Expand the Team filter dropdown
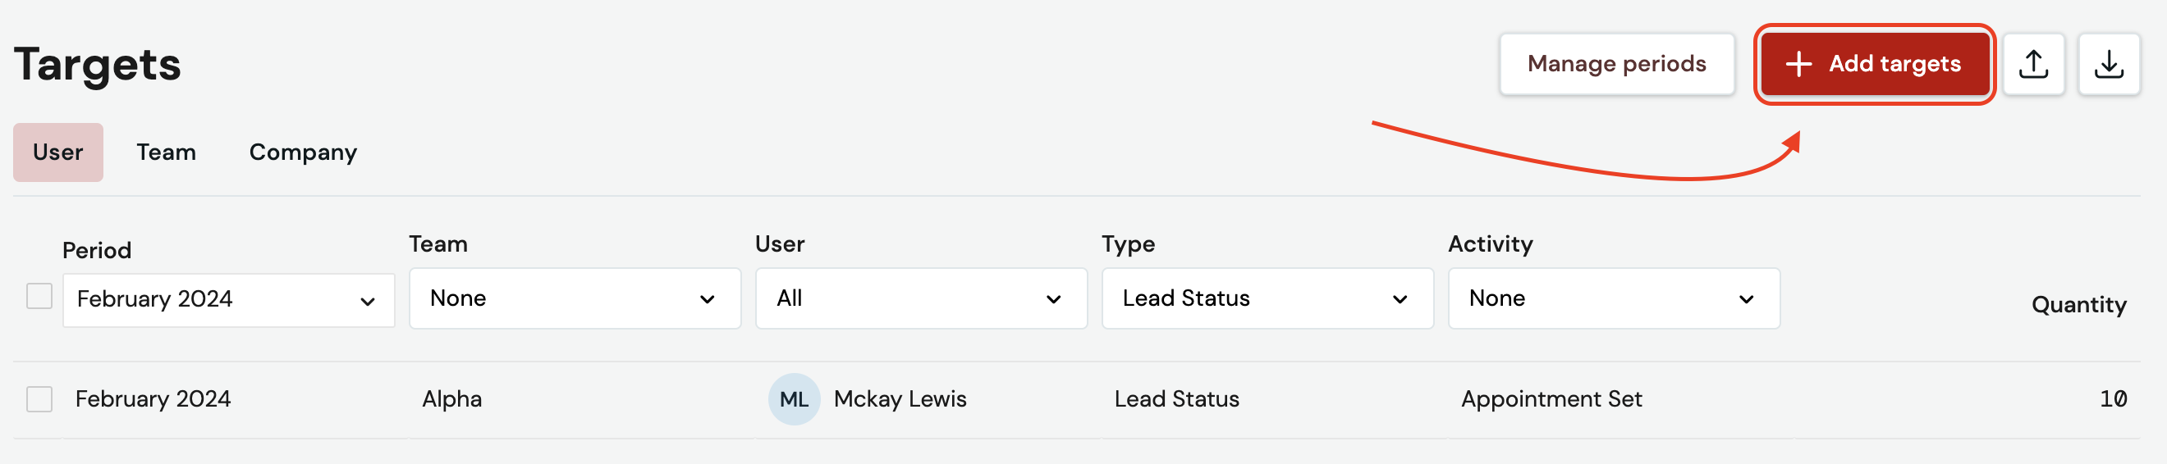Image resolution: width=2167 pixels, height=464 pixels. tap(575, 298)
